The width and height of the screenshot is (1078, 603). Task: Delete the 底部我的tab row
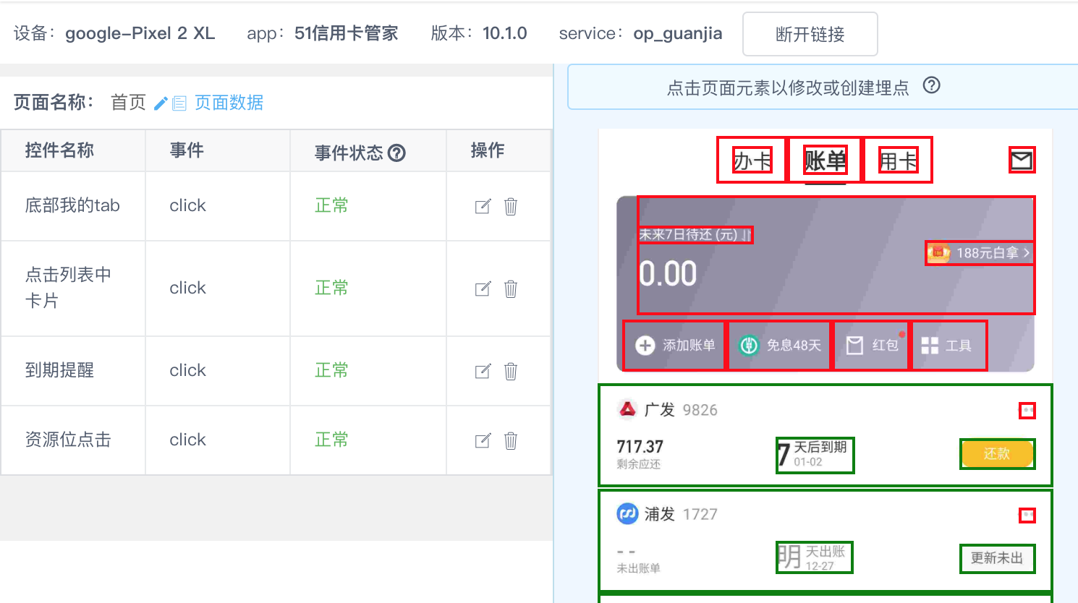click(x=511, y=207)
